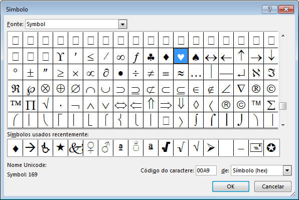Select the club suit symbol

(x=151, y=56)
